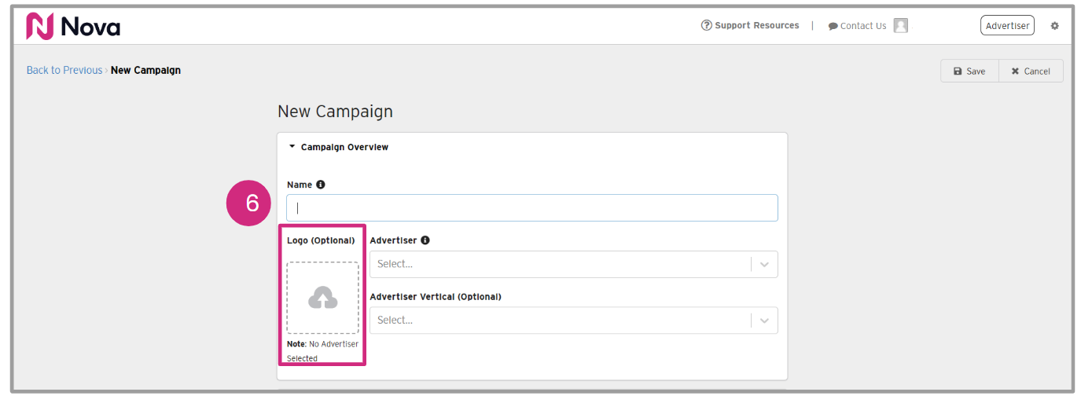This screenshot has width=1081, height=403.
Task: Click the New Campaign breadcrumb item
Action: pos(145,70)
